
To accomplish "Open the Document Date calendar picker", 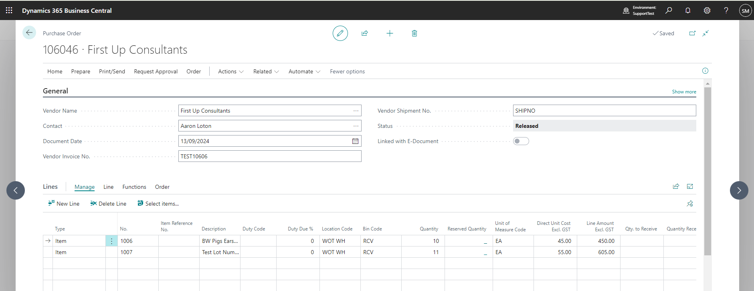I will [355, 141].
